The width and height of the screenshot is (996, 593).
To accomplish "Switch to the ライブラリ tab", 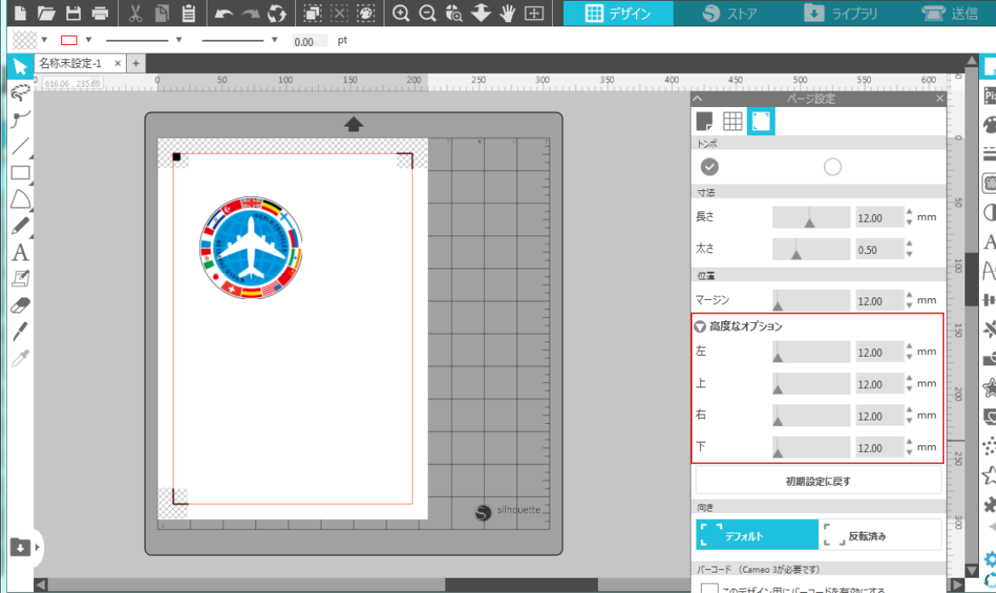I will tap(840, 13).
